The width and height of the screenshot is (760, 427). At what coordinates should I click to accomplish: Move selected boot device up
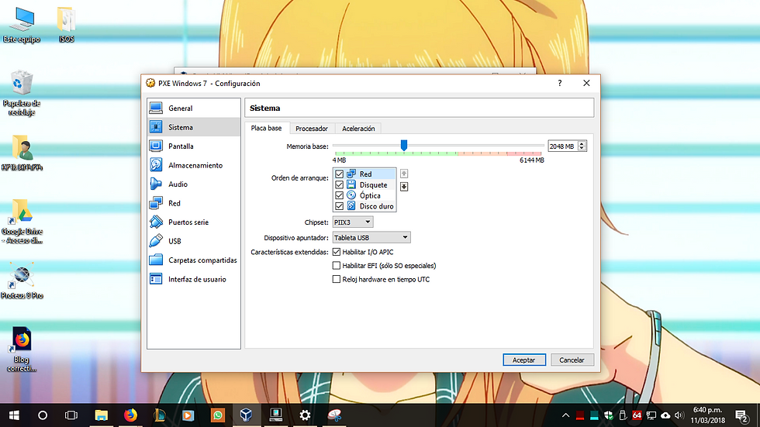point(404,174)
